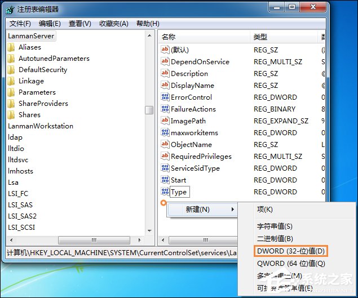The image size is (358, 298).
Task: Click tree pane horizontal scroll left arrow
Action: click(11, 240)
